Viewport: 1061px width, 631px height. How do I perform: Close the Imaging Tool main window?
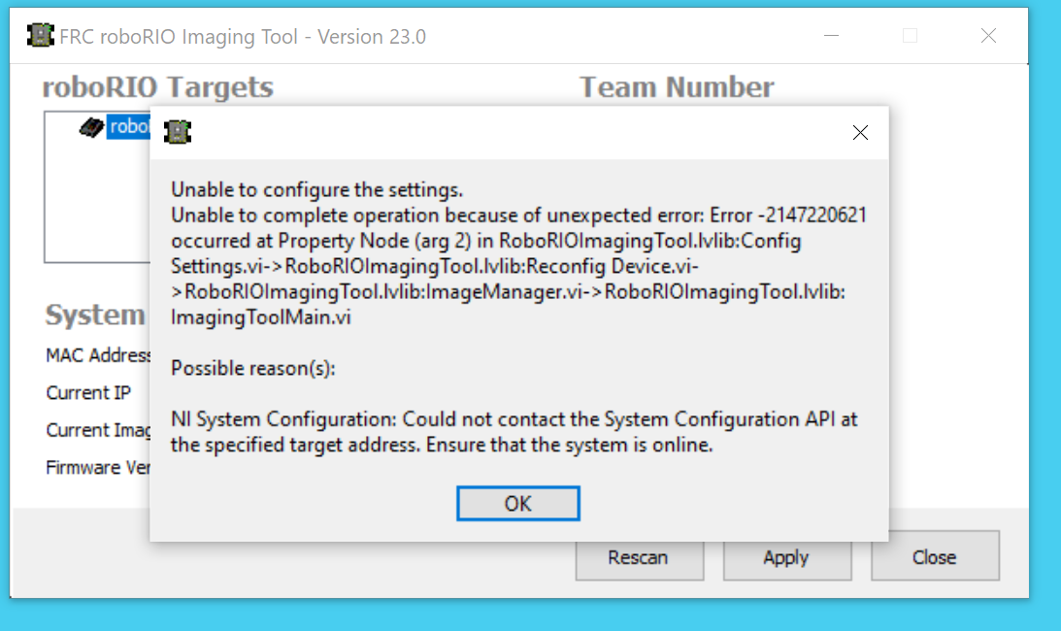(x=988, y=35)
